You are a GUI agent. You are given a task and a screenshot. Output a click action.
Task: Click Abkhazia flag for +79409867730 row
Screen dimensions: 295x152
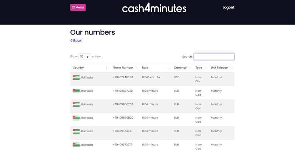76,91
